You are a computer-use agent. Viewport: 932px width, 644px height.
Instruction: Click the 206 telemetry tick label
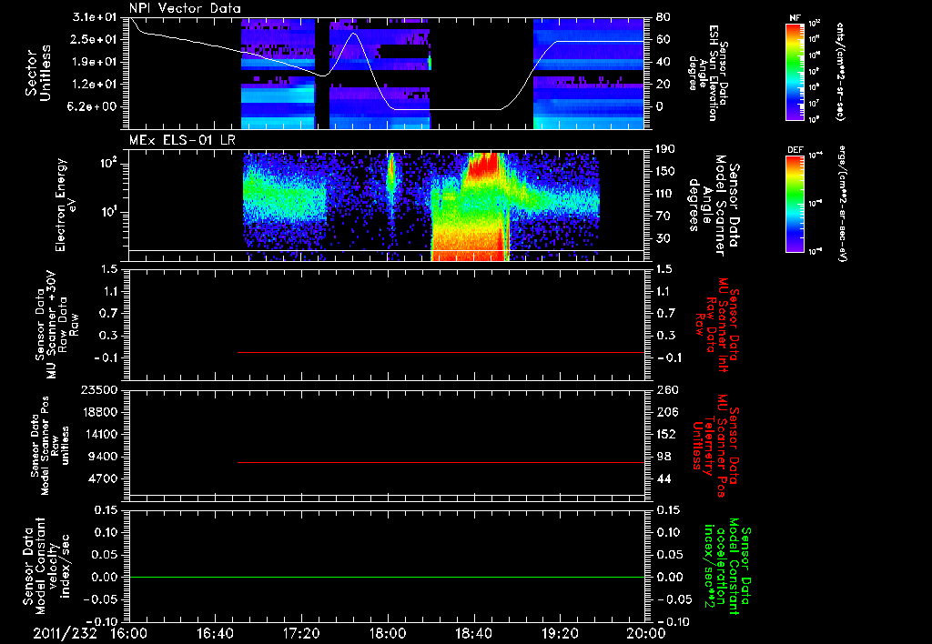pyautogui.click(x=667, y=412)
